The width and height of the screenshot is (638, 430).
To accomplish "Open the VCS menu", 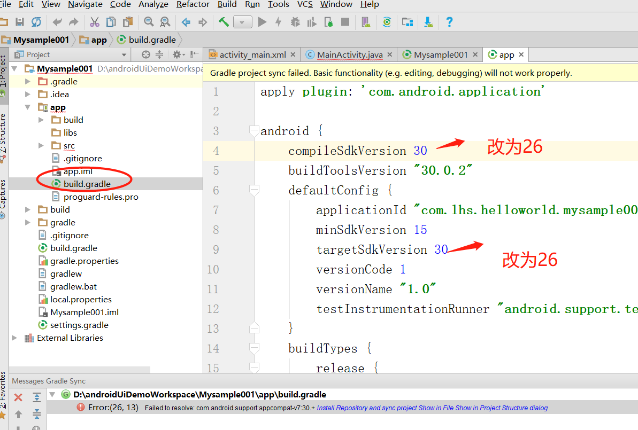I will [x=305, y=4].
